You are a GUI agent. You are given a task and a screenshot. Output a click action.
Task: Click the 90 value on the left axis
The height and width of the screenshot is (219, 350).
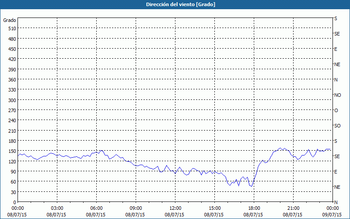14,172
